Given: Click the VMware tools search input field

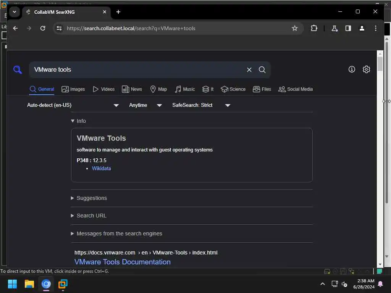Looking at the screenshot, I should click(138, 70).
